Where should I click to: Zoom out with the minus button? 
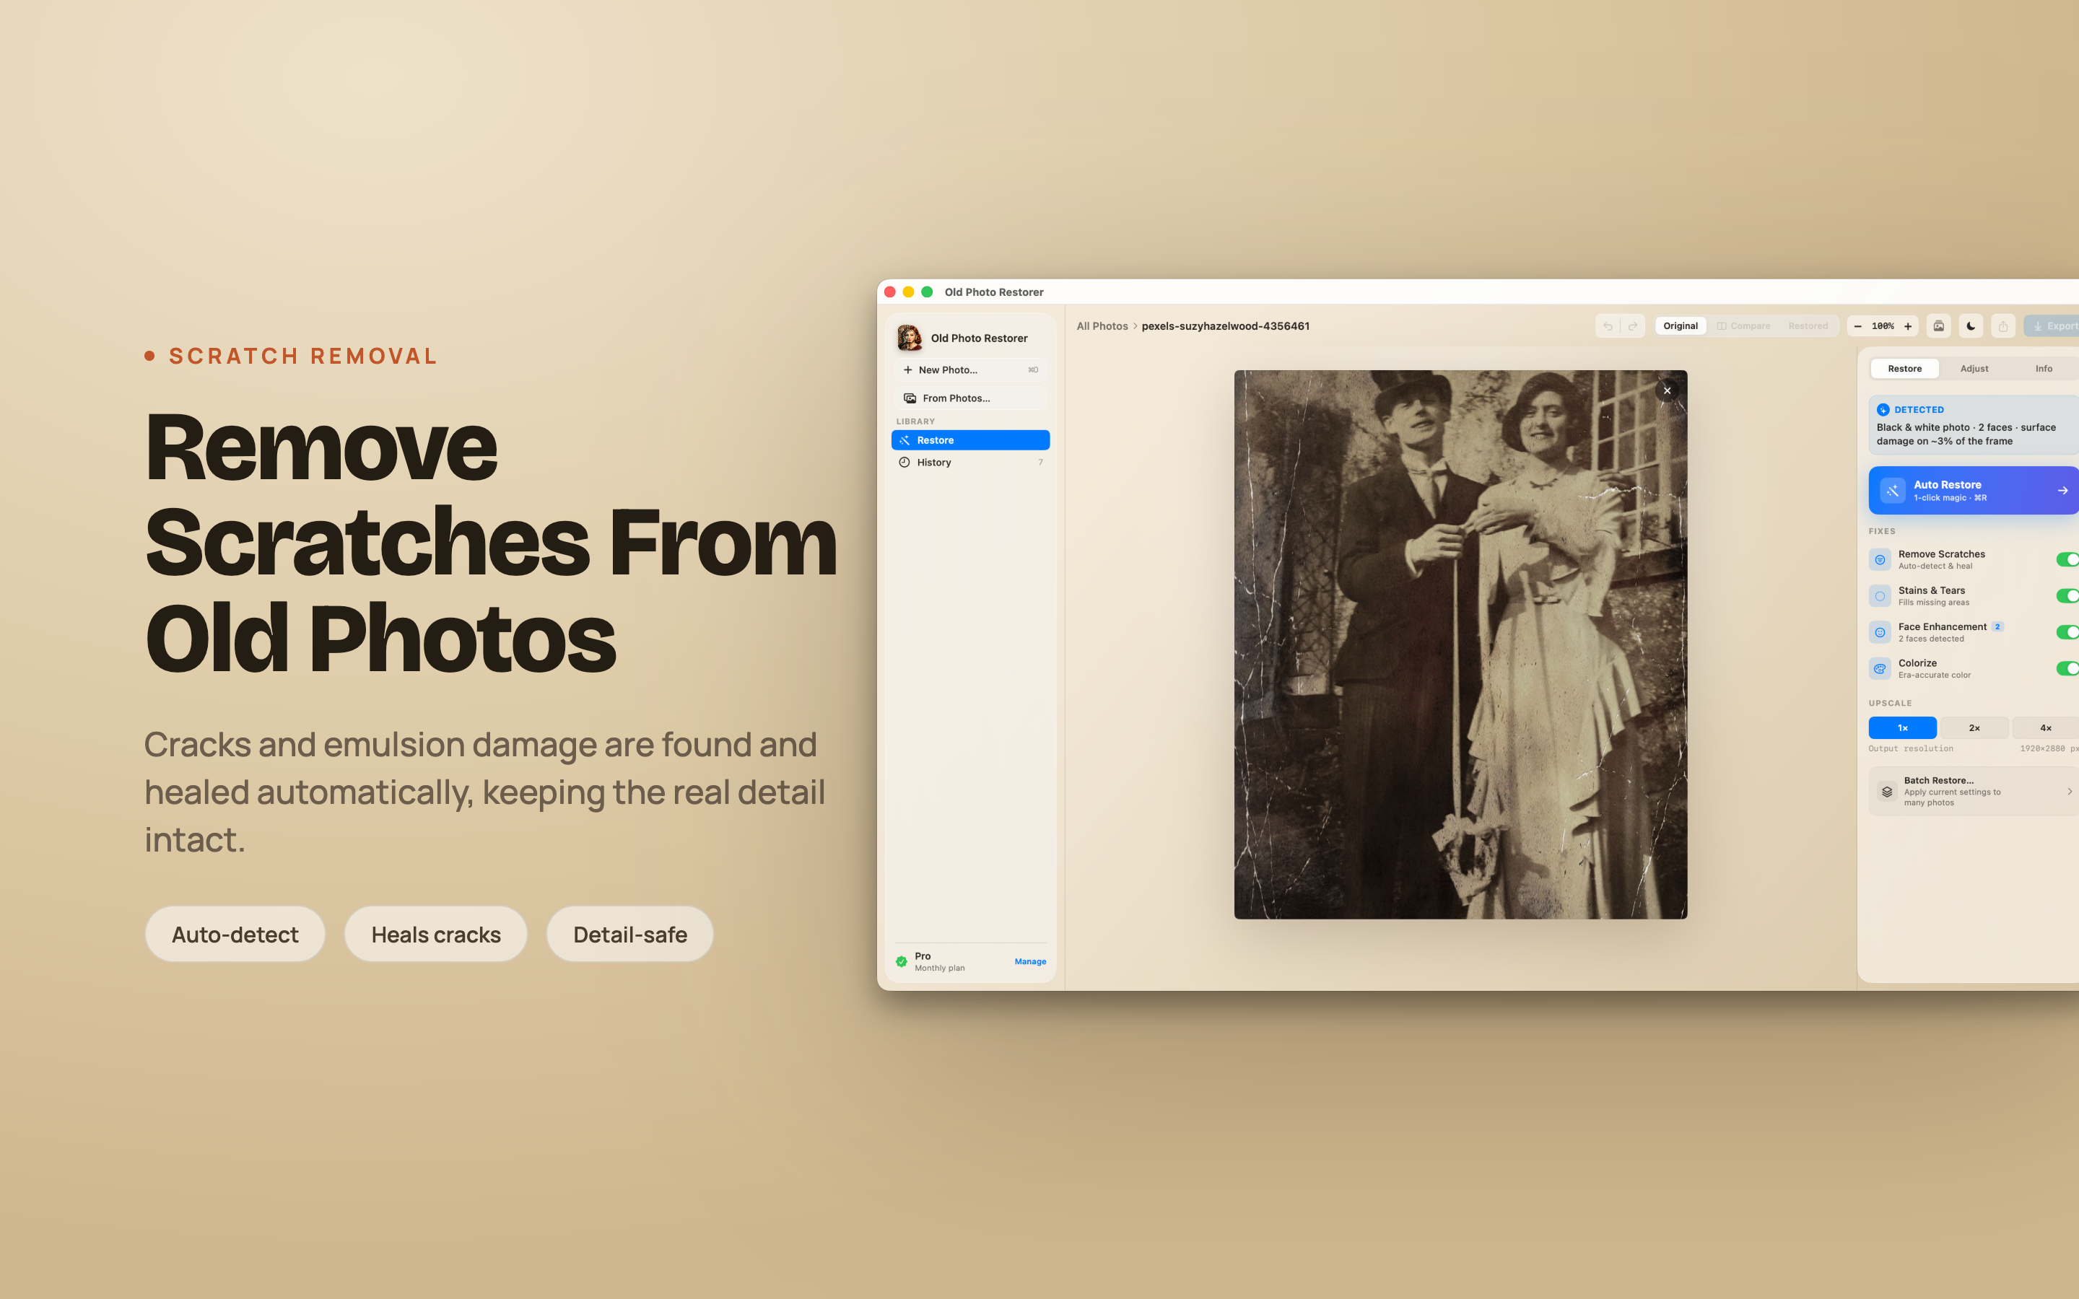pyautogui.click(x=1857, y=326)
